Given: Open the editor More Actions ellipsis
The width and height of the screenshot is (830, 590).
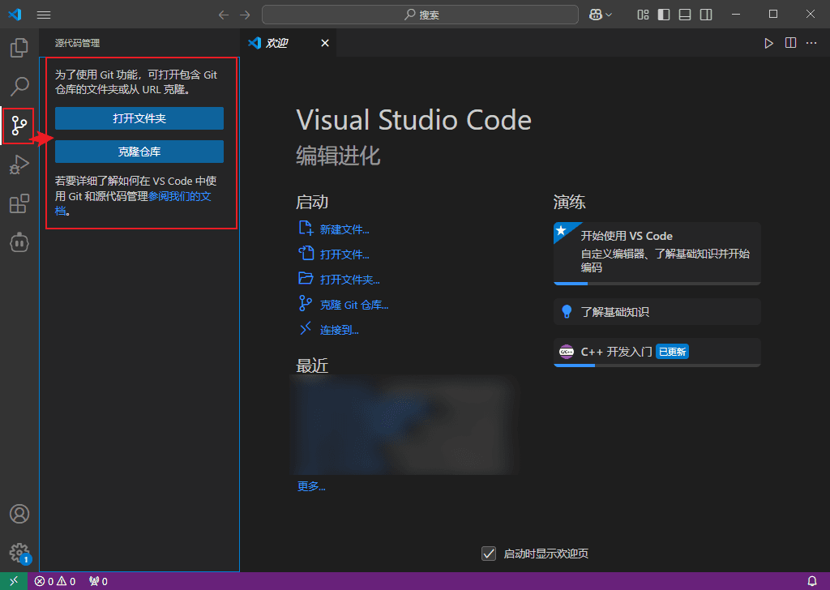Looking at the screenshot, I should [811, 43].
